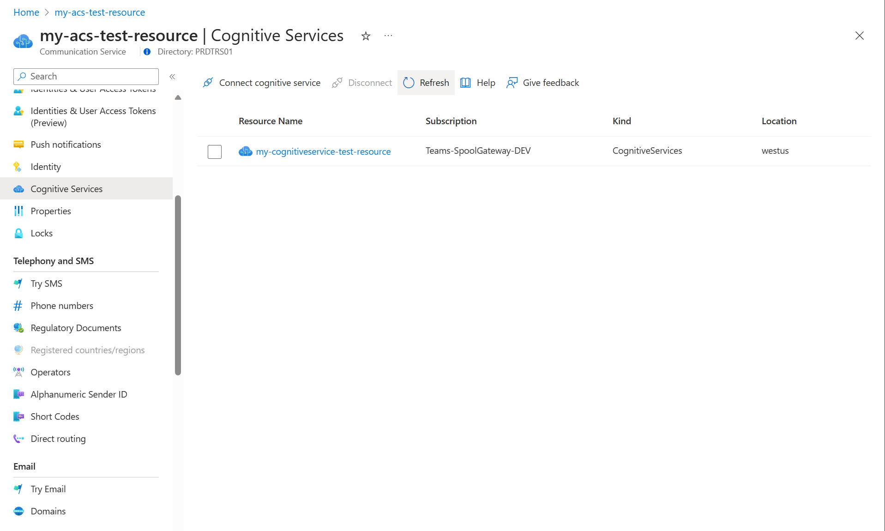
Task: Click the Disconnect toolbar button
Action: click(362, 83)
